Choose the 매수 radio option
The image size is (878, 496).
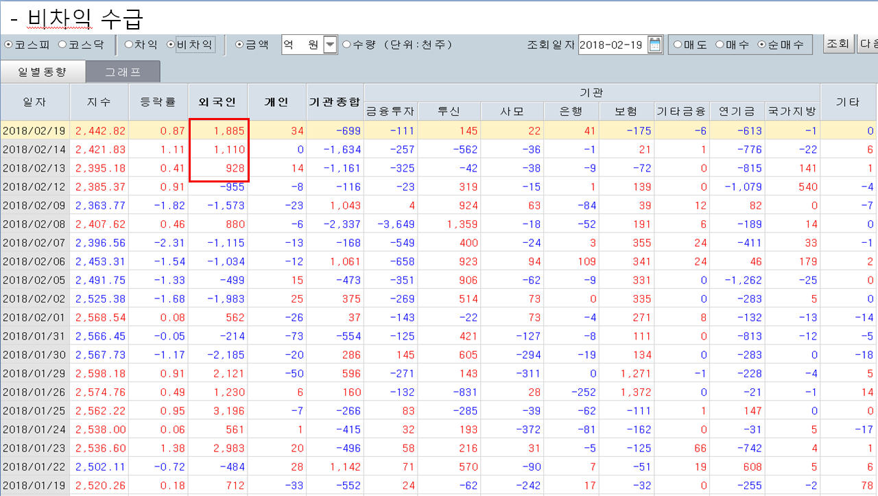coord(720,45)
